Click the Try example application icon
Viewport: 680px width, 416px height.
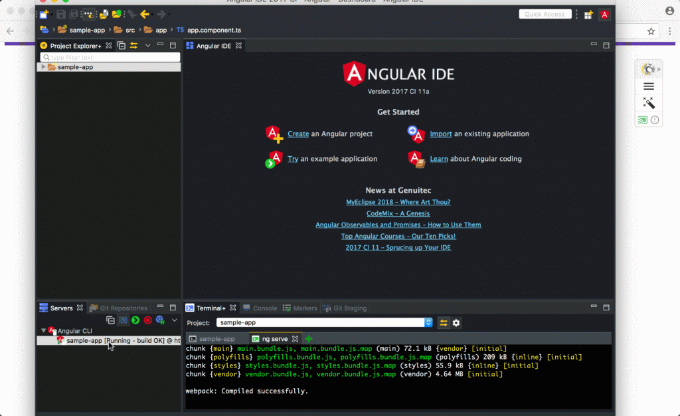click(274, 159)
